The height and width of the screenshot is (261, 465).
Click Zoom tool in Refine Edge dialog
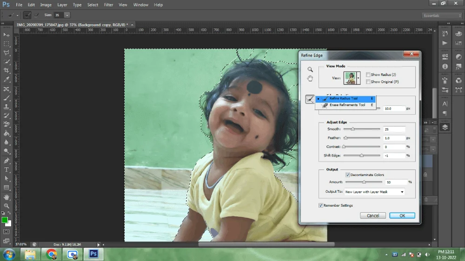(x=310, y=69)
